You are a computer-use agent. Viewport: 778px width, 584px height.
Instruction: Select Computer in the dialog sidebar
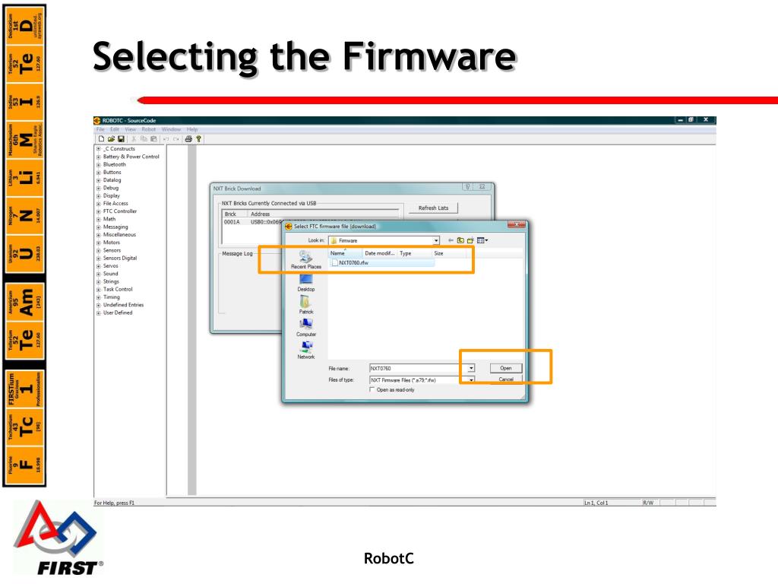[x=306, y=328]
